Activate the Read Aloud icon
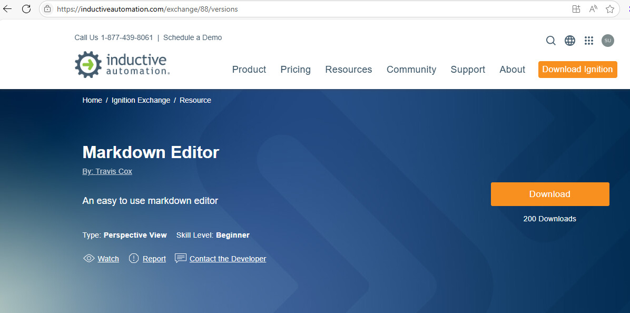630x313 pixels. point(593,9)
